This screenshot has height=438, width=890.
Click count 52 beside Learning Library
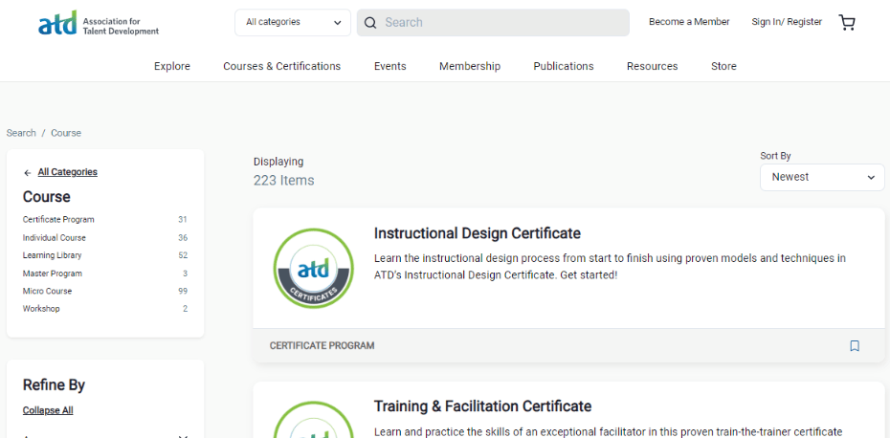[x=182, y=255]
